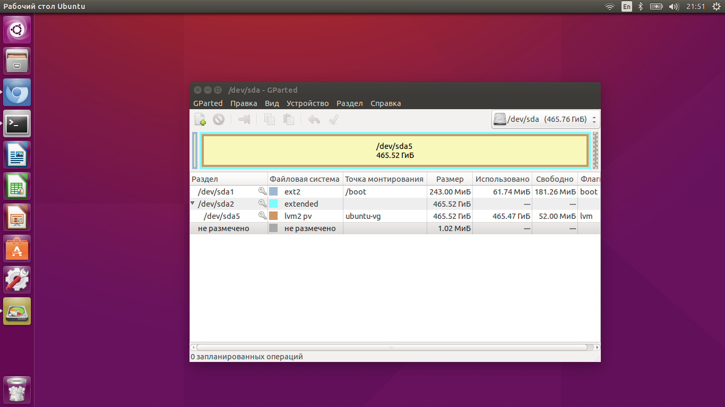Click the 0 запланированных операций status text

[x=247, y=357]
